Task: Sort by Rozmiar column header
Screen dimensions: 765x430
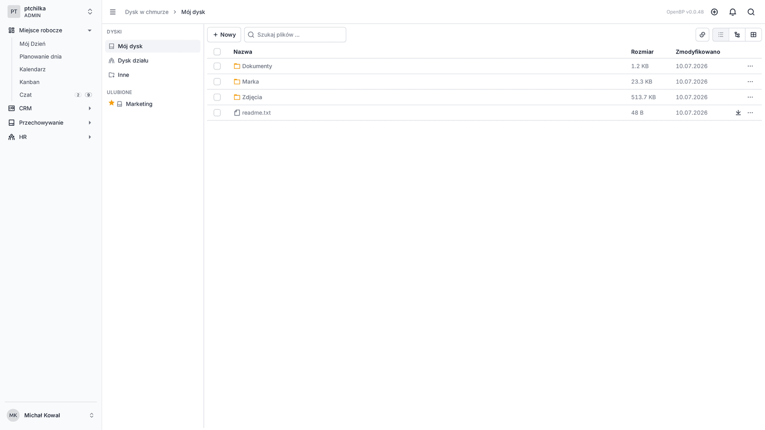Action: pos(642,52)
